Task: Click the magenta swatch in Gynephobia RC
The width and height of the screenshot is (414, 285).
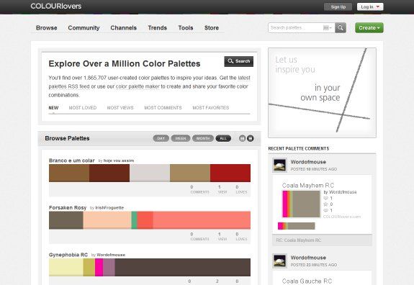Action: (99, 267)
